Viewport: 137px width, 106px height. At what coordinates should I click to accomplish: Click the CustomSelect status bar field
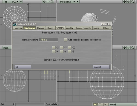coord(68,104)
